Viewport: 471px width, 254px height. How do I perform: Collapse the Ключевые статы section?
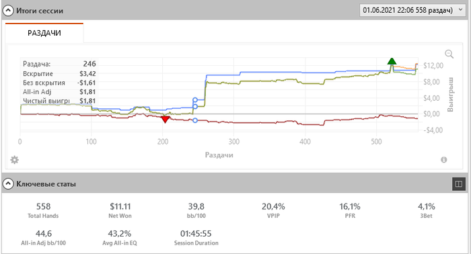tap(8, 184)
